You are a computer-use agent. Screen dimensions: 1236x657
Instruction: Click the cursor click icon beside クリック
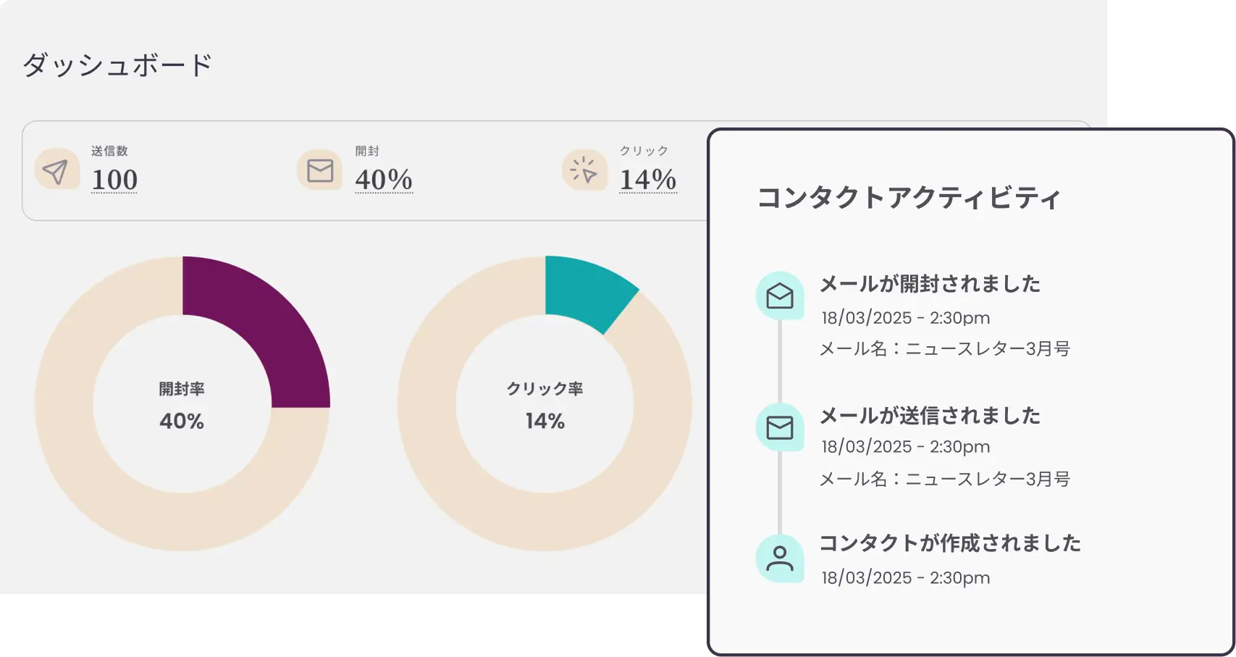click(x=584, y=171)
